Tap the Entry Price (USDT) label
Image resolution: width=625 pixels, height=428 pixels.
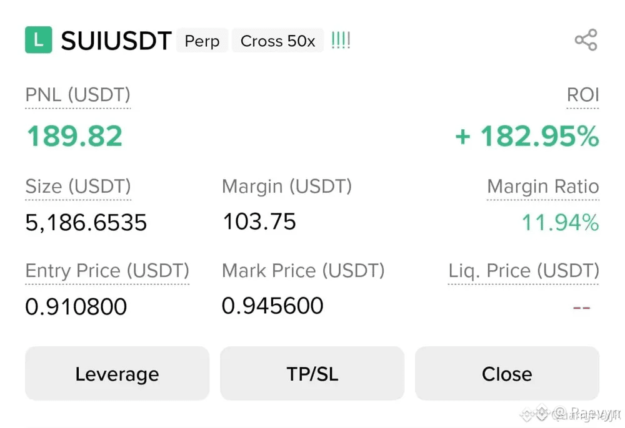107,271
